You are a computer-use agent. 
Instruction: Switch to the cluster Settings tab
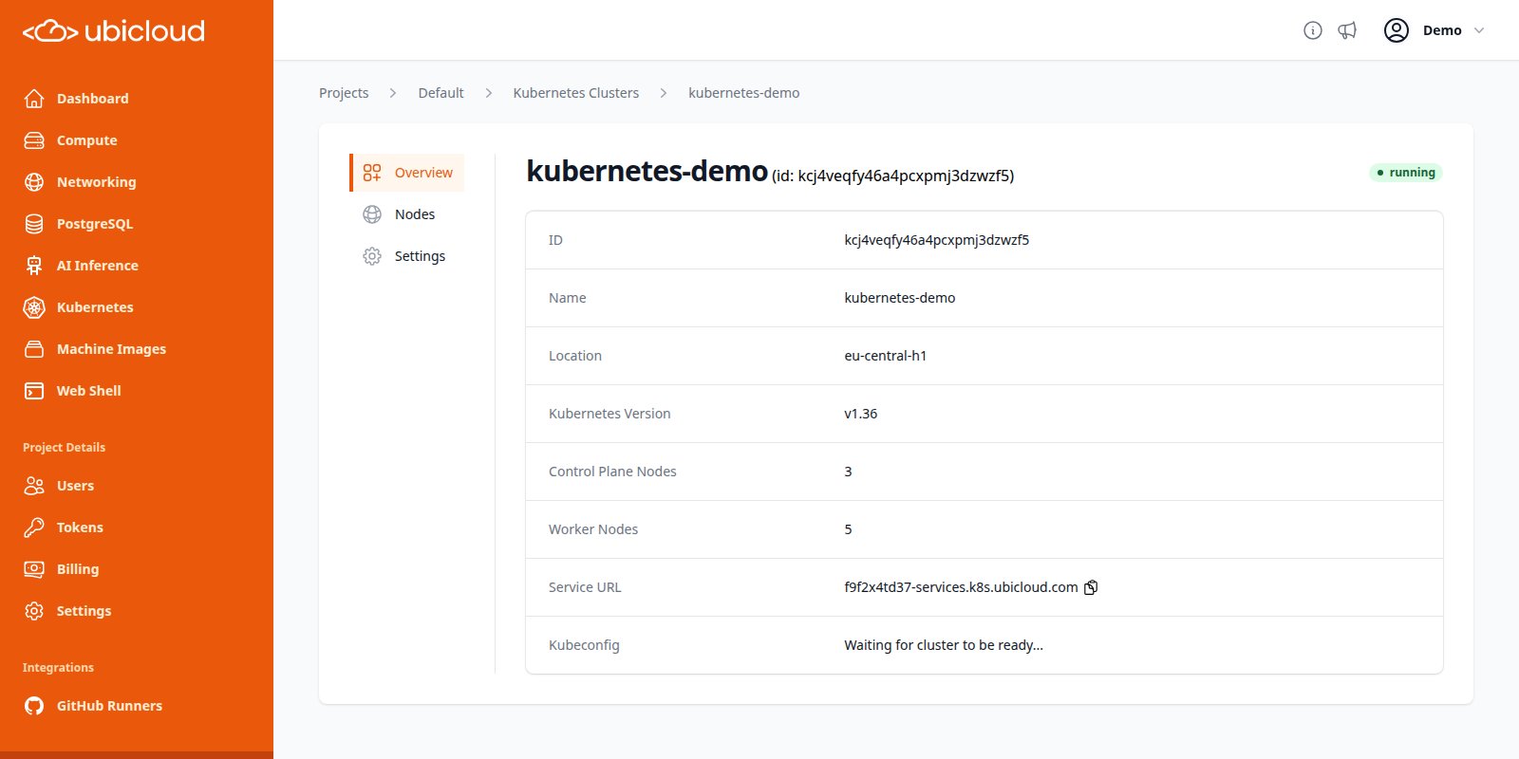point(407,256)
